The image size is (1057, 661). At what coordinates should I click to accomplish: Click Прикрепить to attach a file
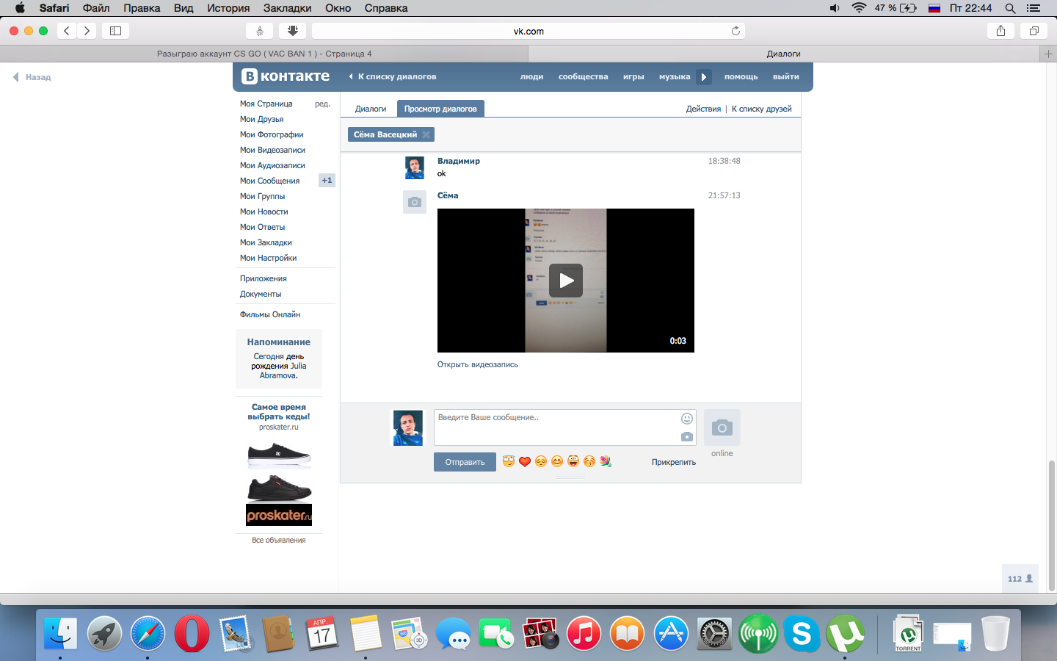coord(674,462)
